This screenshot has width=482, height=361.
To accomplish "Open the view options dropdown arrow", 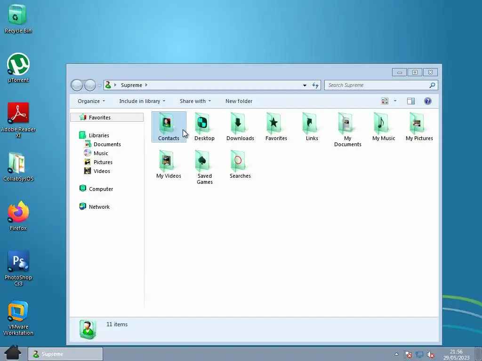I will click(395, 101).
